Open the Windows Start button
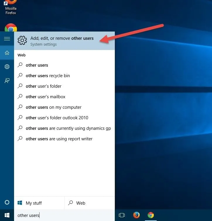 7,215
